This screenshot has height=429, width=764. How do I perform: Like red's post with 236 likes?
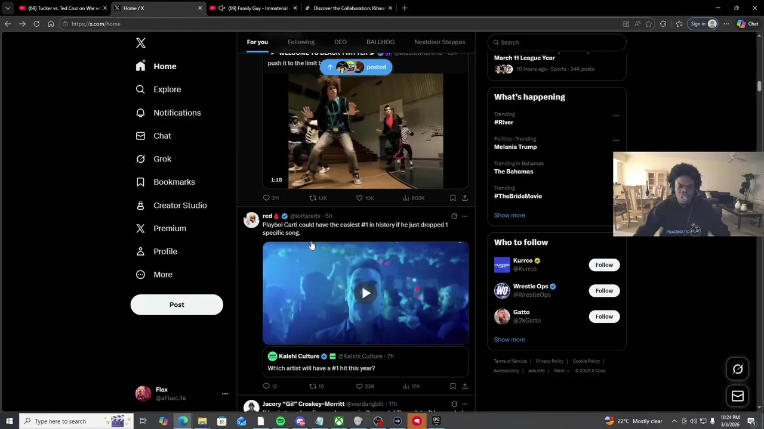[x=365, y=386]
